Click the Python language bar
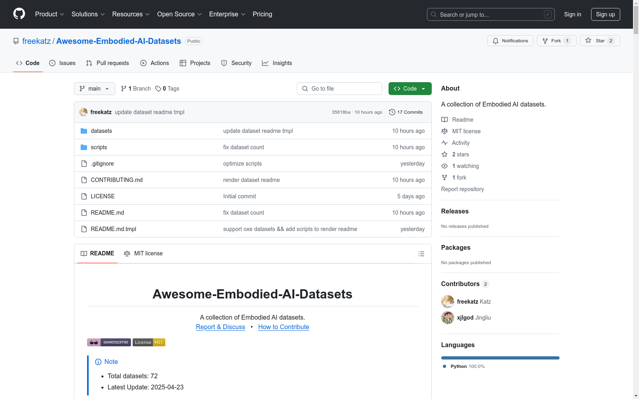This screenshot has width=639, height=399. click(x=500, y=358)
